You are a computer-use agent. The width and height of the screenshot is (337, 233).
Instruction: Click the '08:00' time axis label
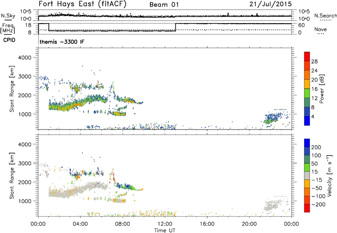click(x=123, y=224)
